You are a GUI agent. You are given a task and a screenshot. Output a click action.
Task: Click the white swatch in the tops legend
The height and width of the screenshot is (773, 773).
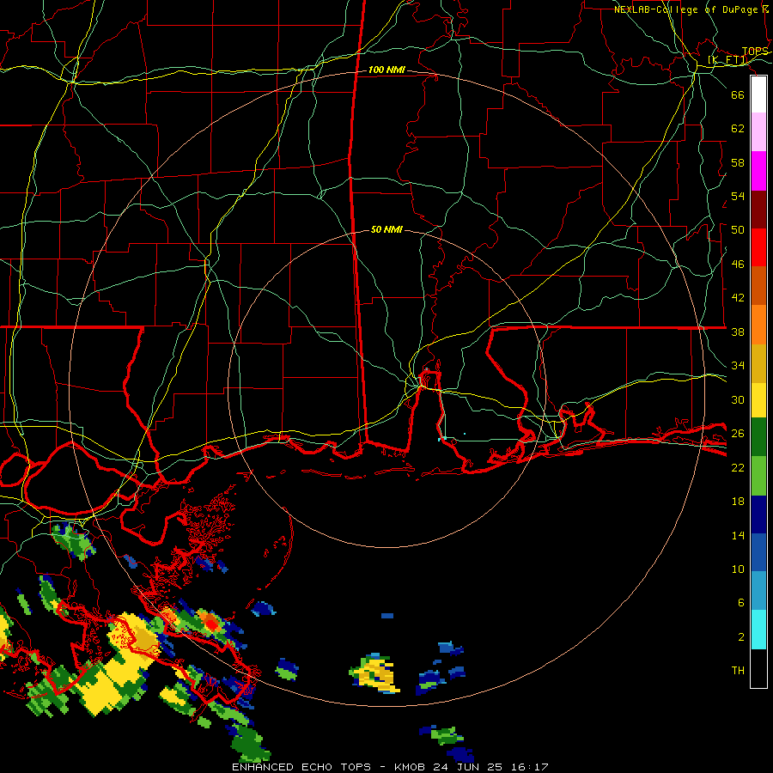pyautogui.click(x=758, y=94)
